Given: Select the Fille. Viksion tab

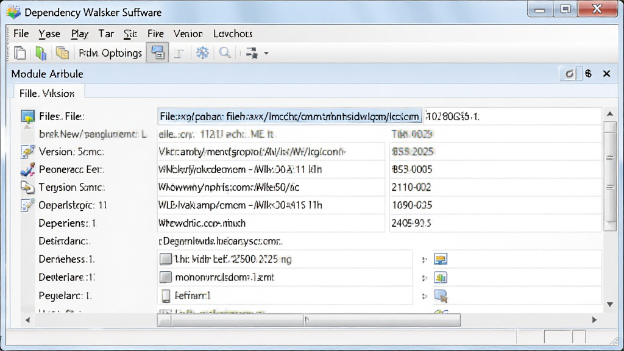Looking at the screenshot, I should click(x=49, y=93).
